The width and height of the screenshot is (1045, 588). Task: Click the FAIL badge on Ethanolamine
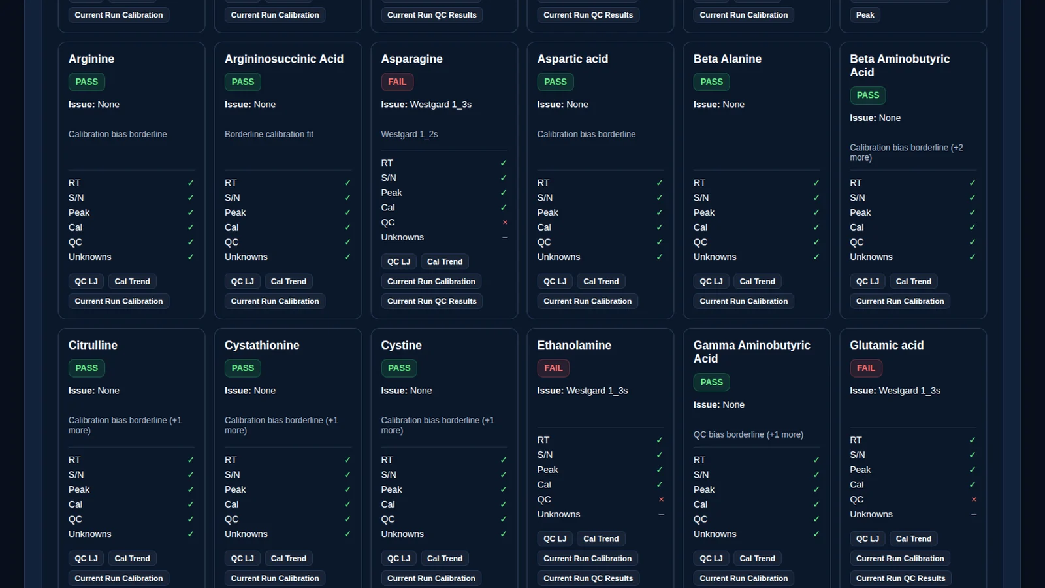point(553,368)
